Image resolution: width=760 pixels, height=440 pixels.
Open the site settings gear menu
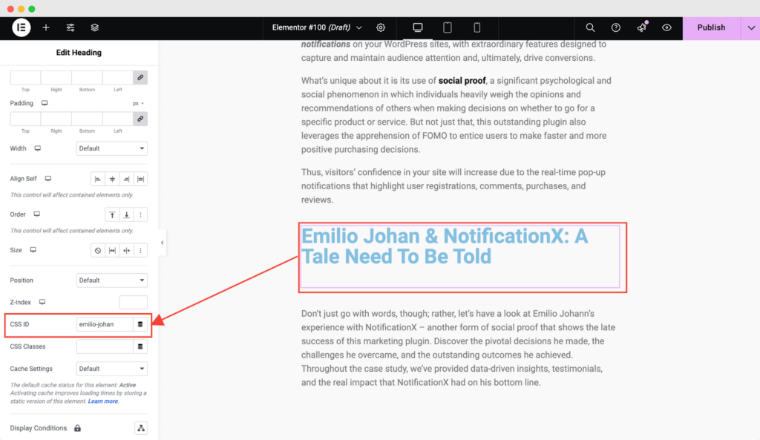coord(381,27)
